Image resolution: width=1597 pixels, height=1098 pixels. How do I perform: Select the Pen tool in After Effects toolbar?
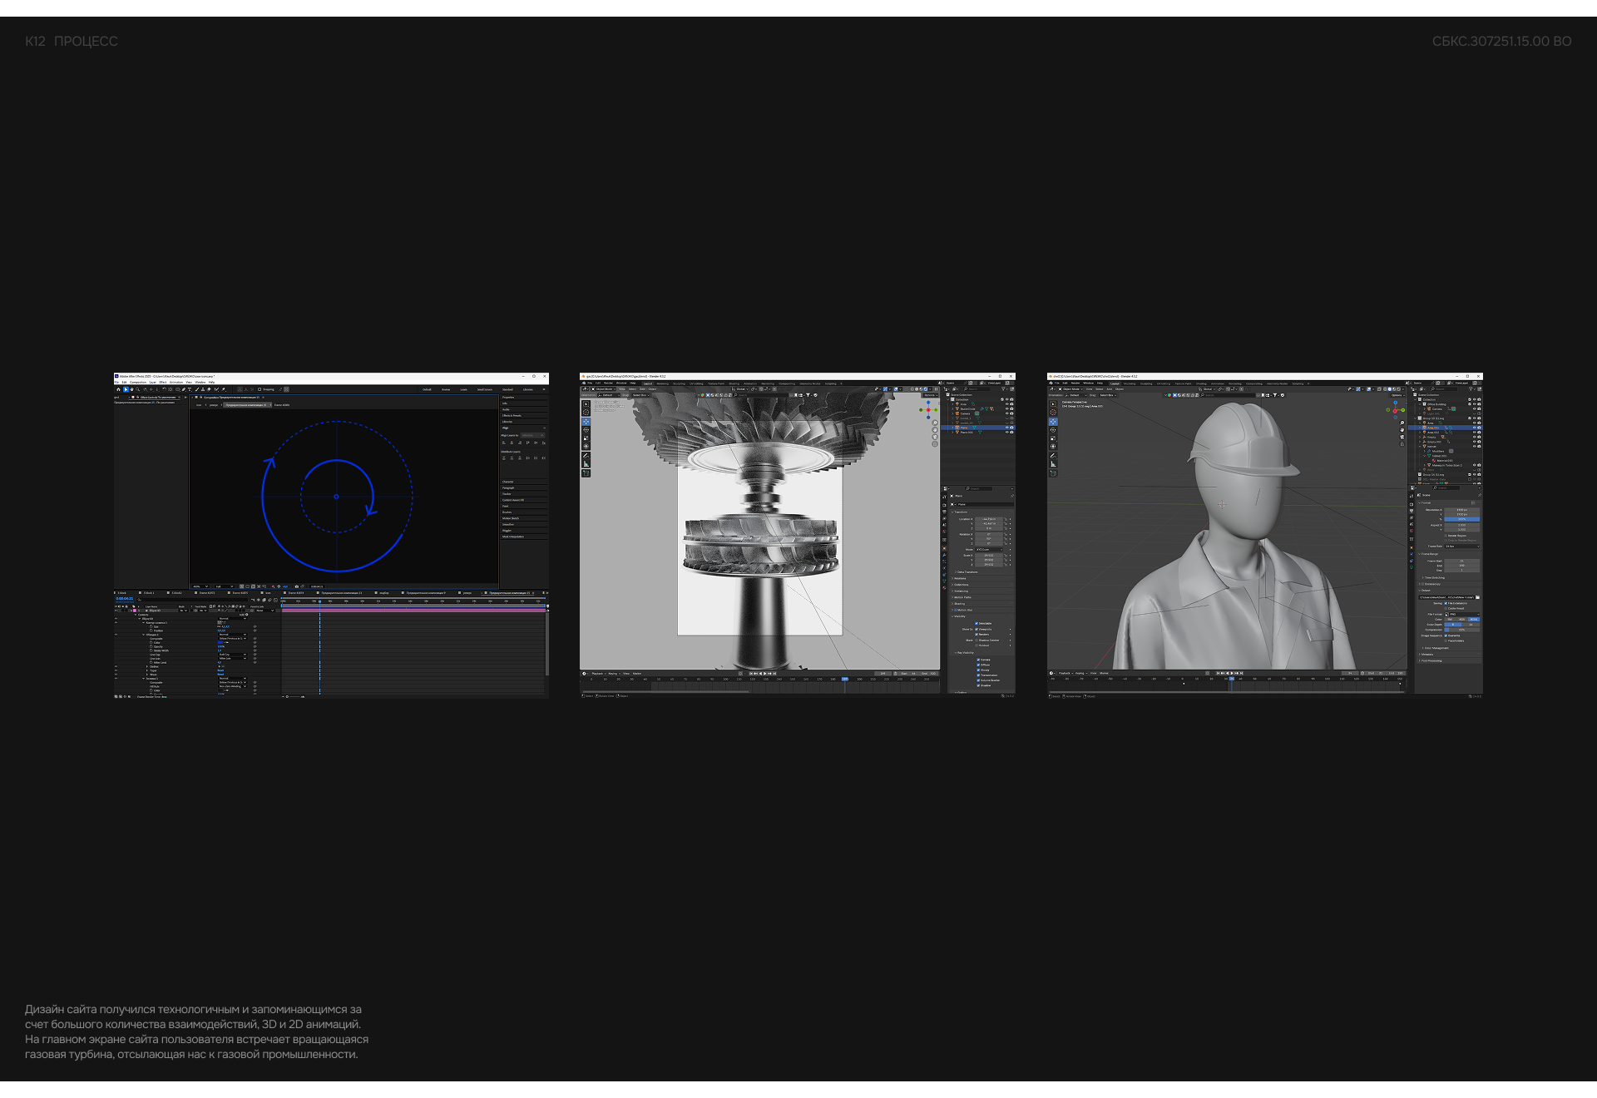[x=183, y=389]
